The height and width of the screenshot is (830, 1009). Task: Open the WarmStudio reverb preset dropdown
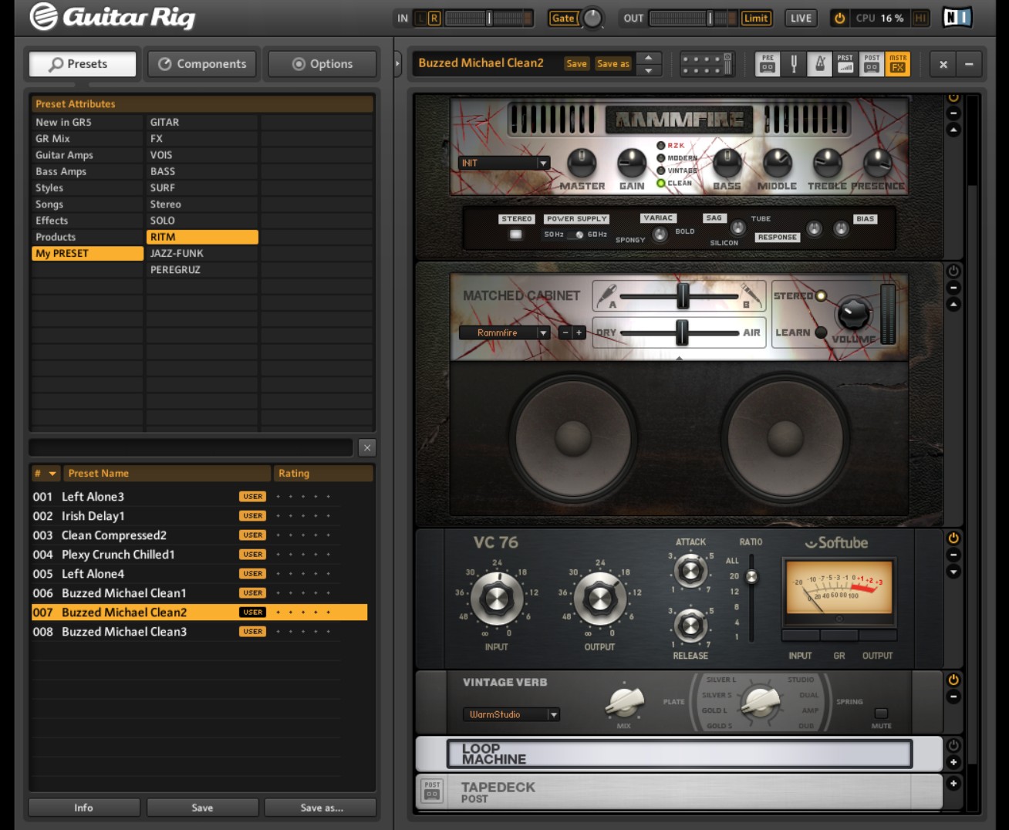pyautogui.click(x=553, y=715)
